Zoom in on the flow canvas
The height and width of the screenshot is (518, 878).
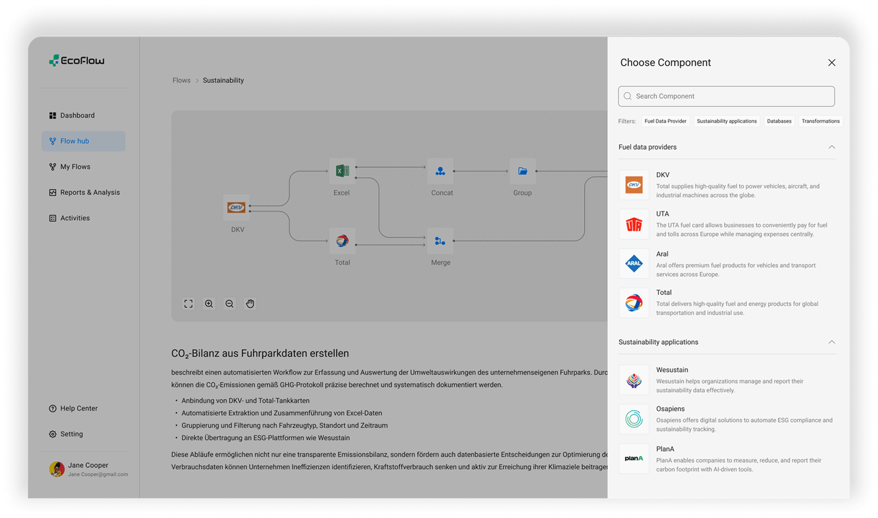(x=209, y=304)
